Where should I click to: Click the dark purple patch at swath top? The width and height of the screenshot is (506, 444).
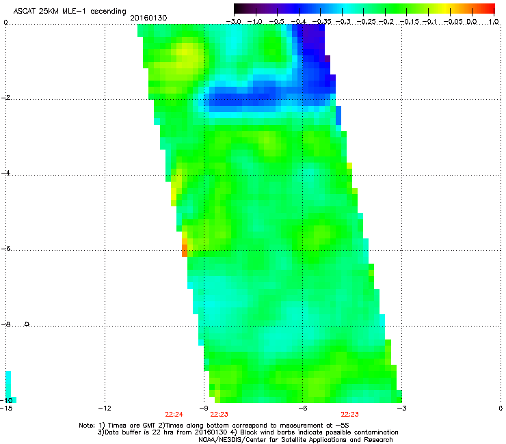[314, 36]
